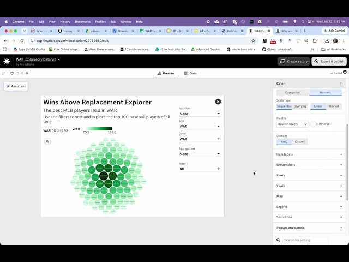Viewport: 349px width, 262px height.
Task: Expand the Popups and panels section
Action: coord(309,228)
